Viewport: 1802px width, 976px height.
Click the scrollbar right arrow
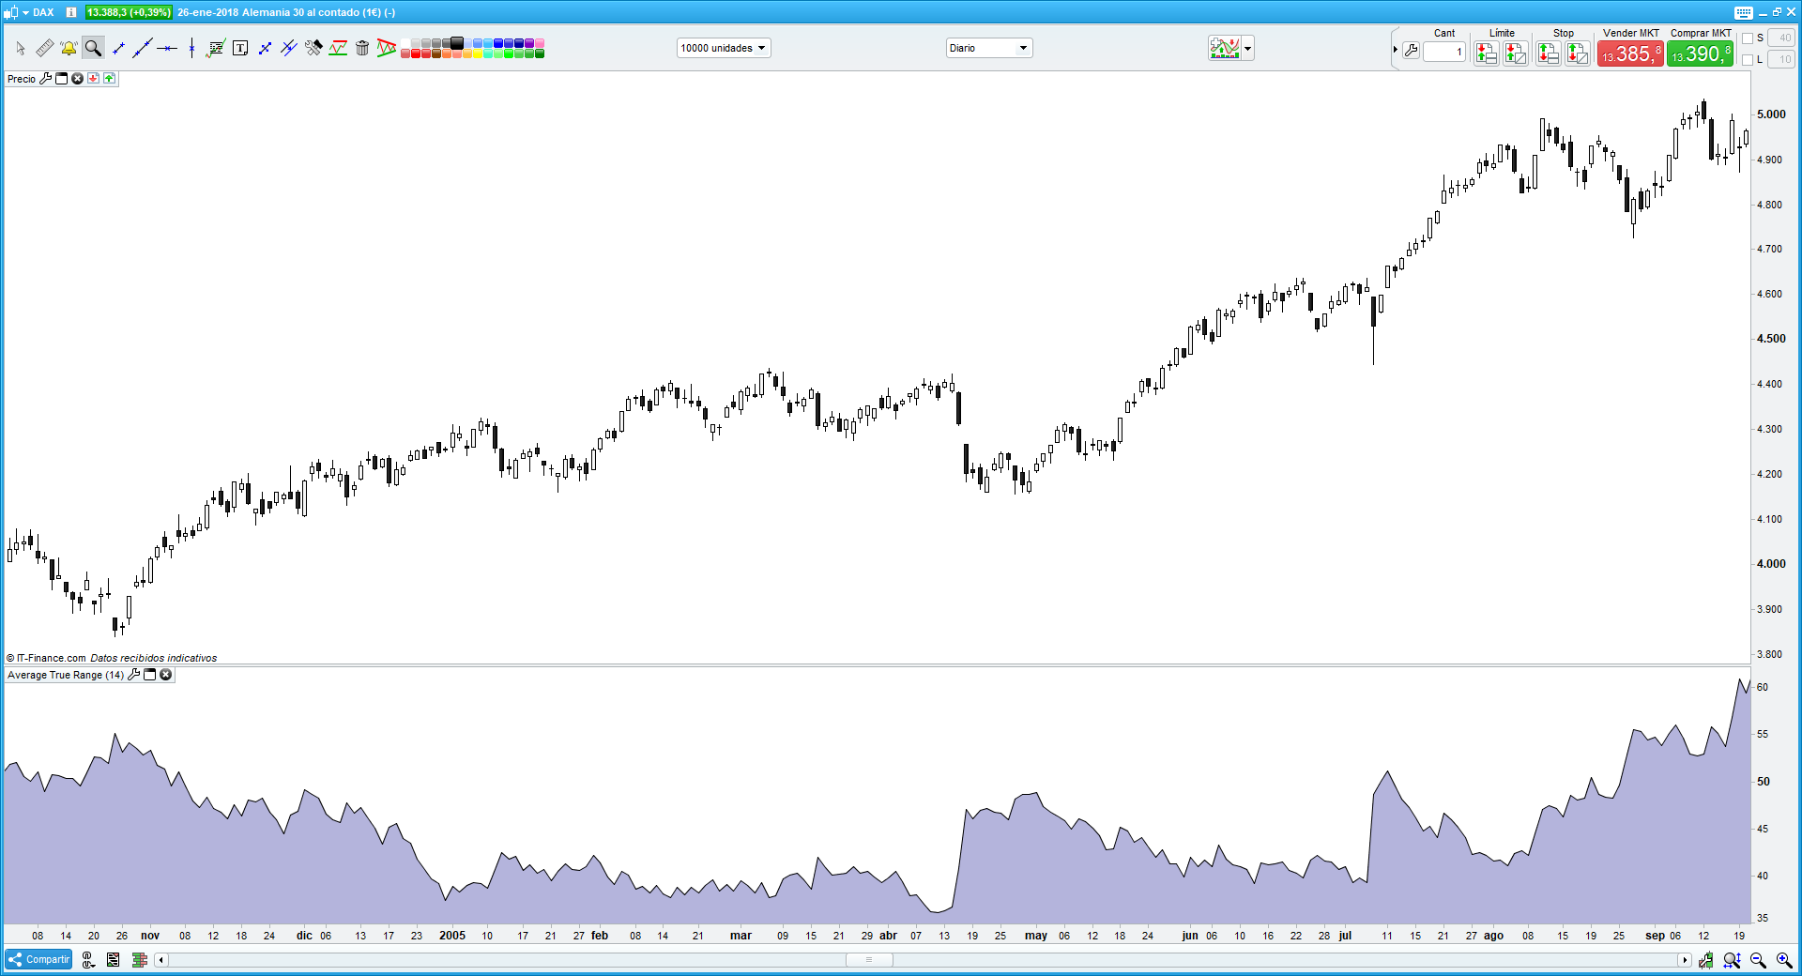[1685, 960]
